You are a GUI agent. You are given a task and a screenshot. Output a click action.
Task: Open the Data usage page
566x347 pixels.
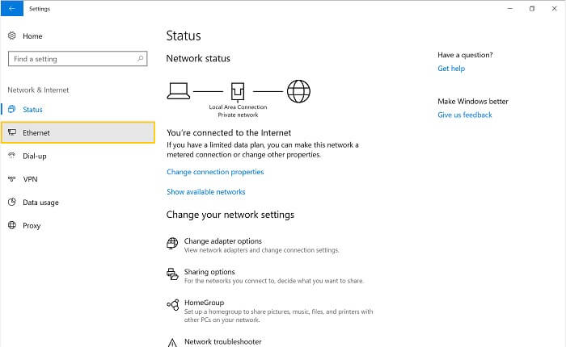(40, 203)
